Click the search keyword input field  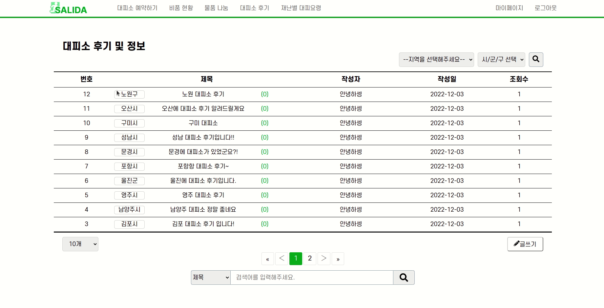pyautogui.click(x=312, y=278)
